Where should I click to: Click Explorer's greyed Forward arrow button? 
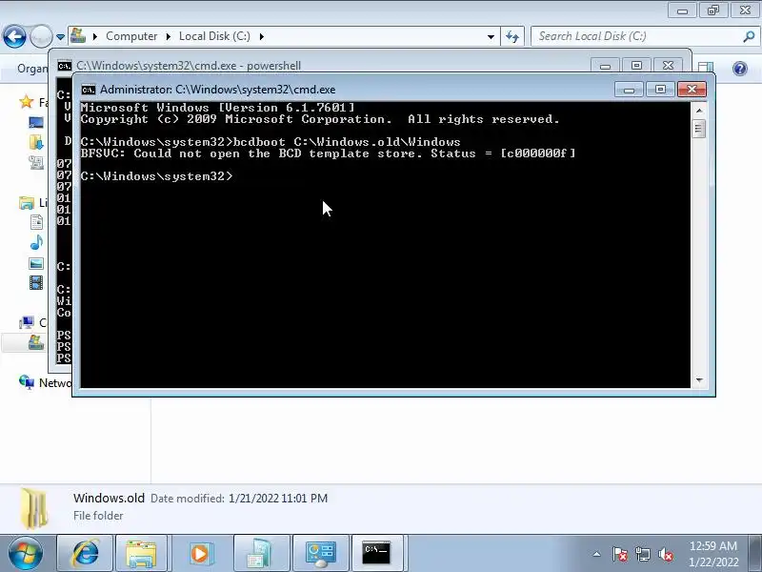pos(41,36)
